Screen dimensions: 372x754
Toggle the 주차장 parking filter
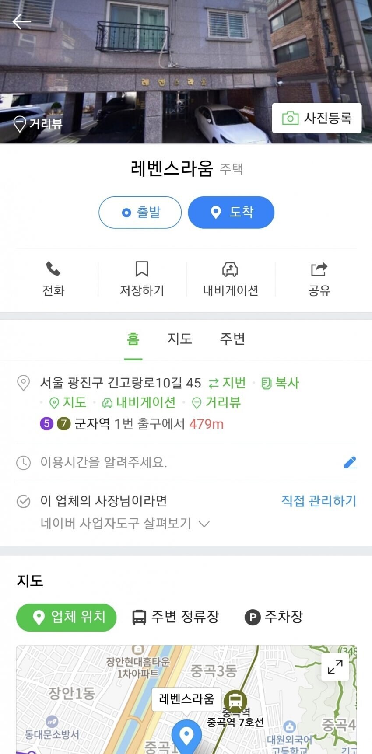274,617
